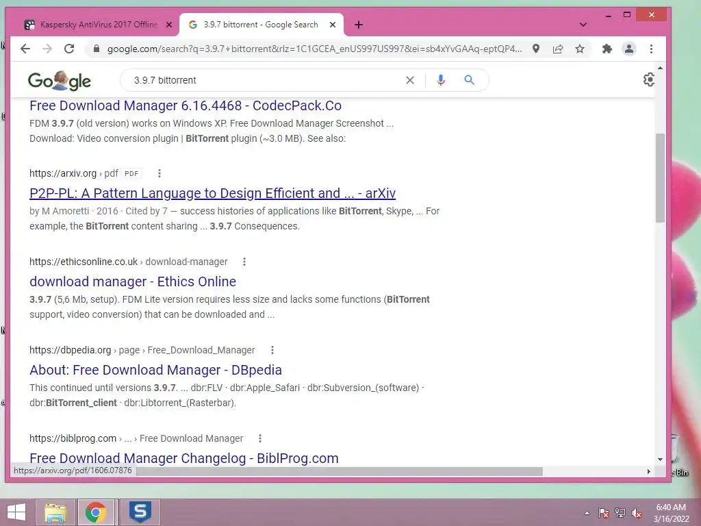View site information lock icon

coord(96,49)
